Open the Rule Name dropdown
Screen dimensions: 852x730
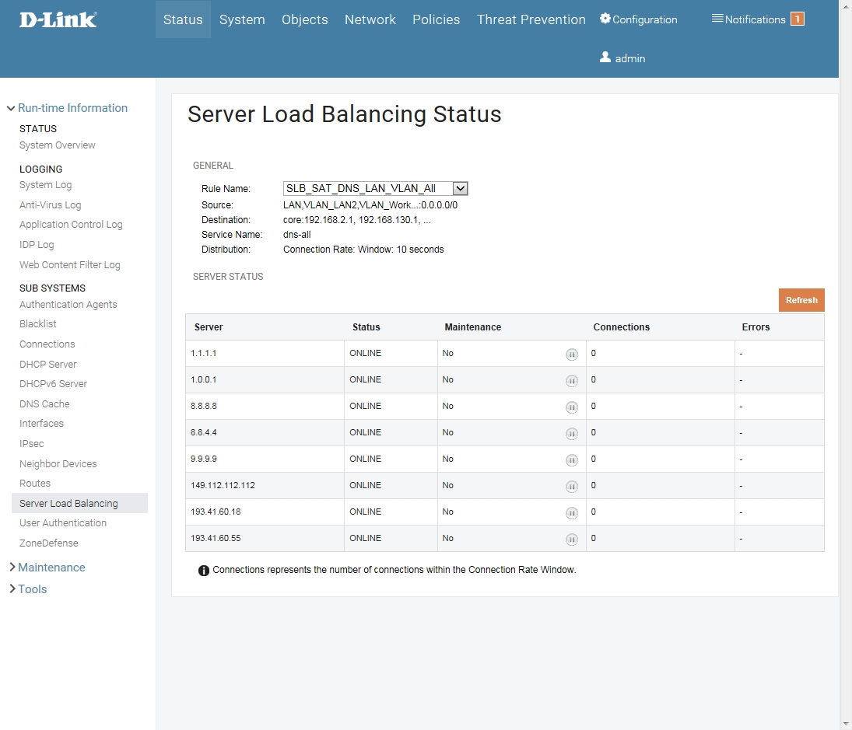click(x=460, y=188)
